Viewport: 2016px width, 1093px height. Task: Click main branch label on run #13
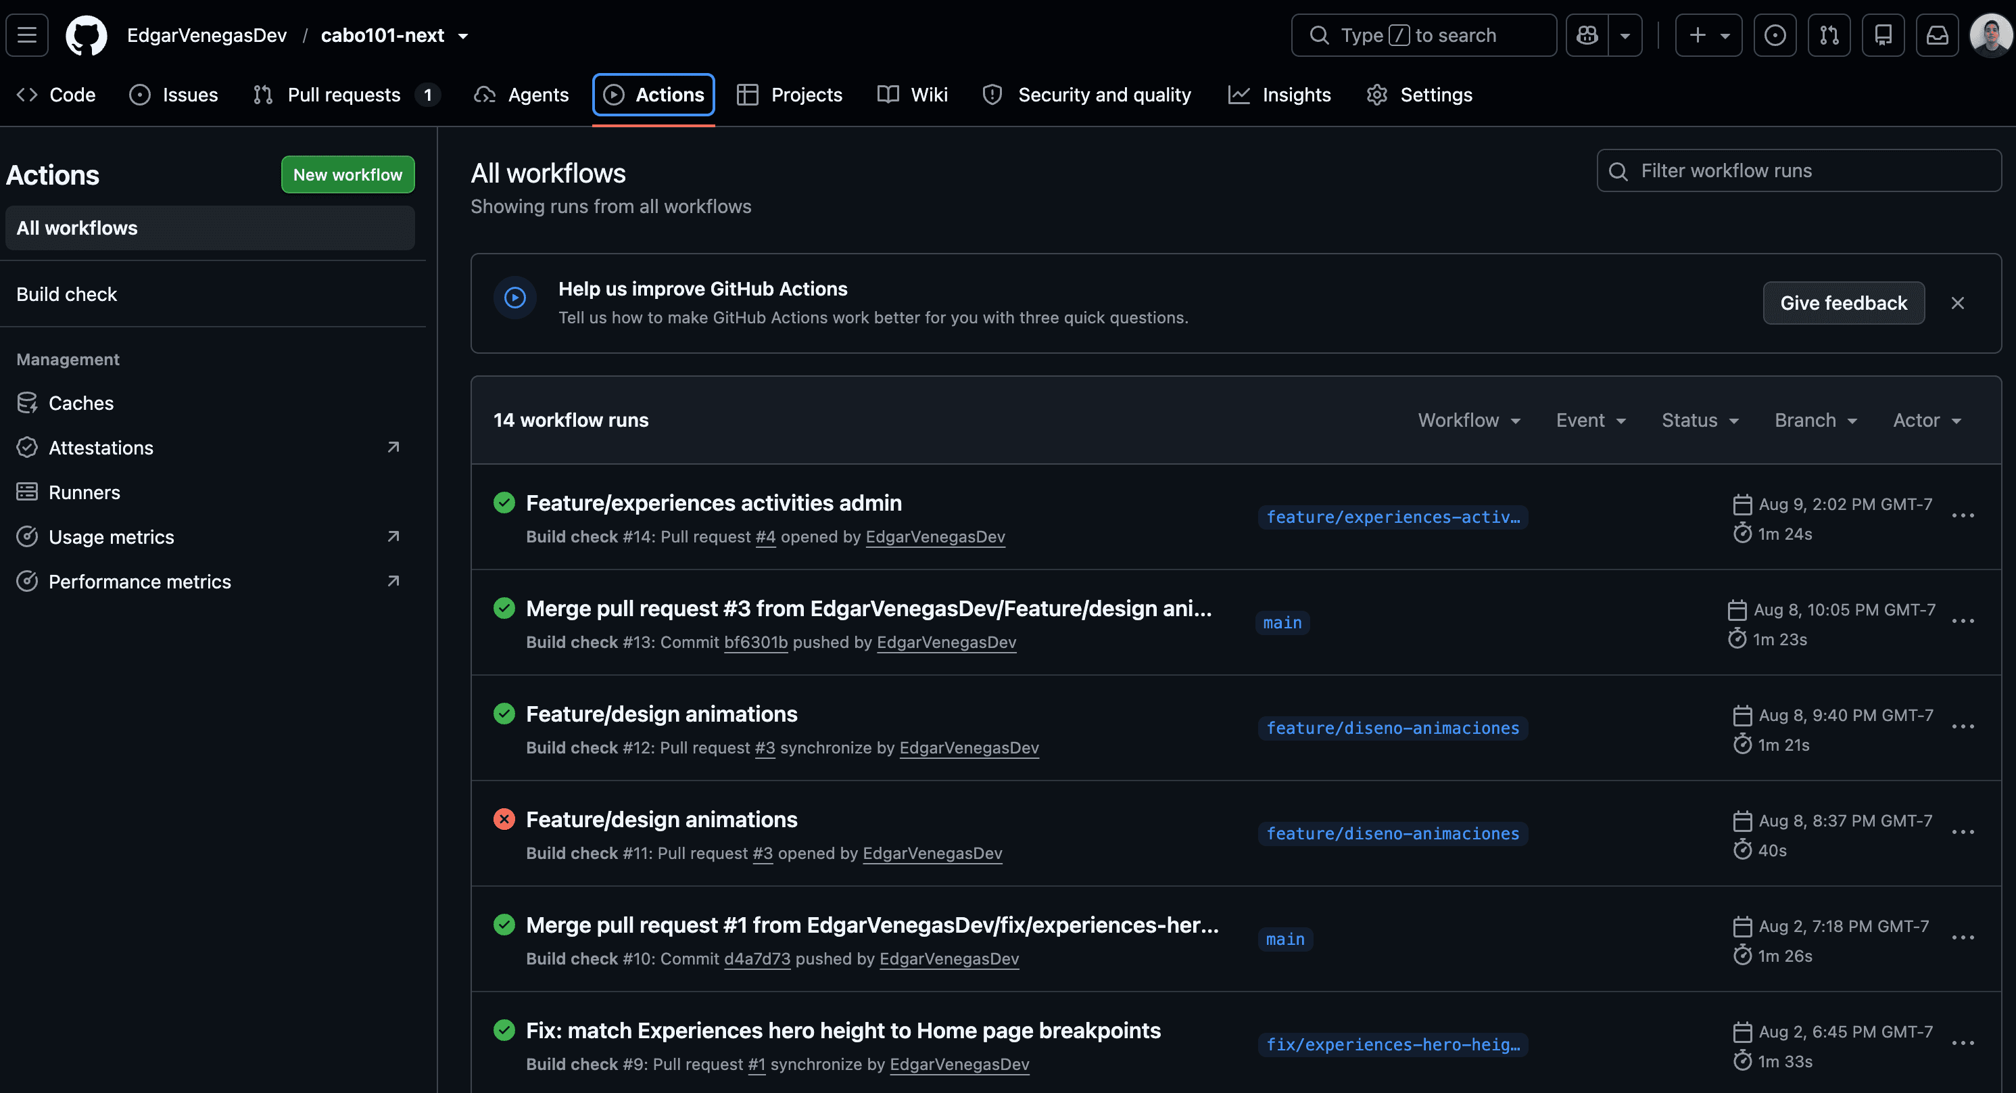point(1282,623)
